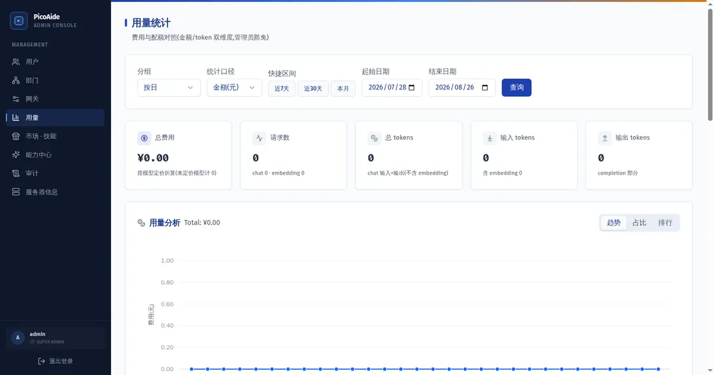Click the 输入 tokens download icon
714x375 pixels.
pyautogui.click(x=490, y=138)
